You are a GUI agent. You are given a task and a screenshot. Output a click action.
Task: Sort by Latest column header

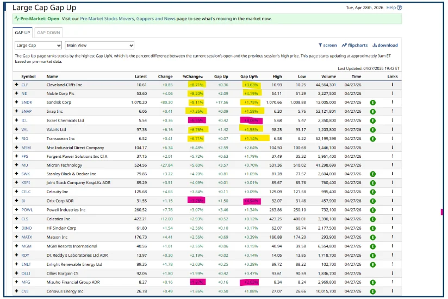pos(141,77)
